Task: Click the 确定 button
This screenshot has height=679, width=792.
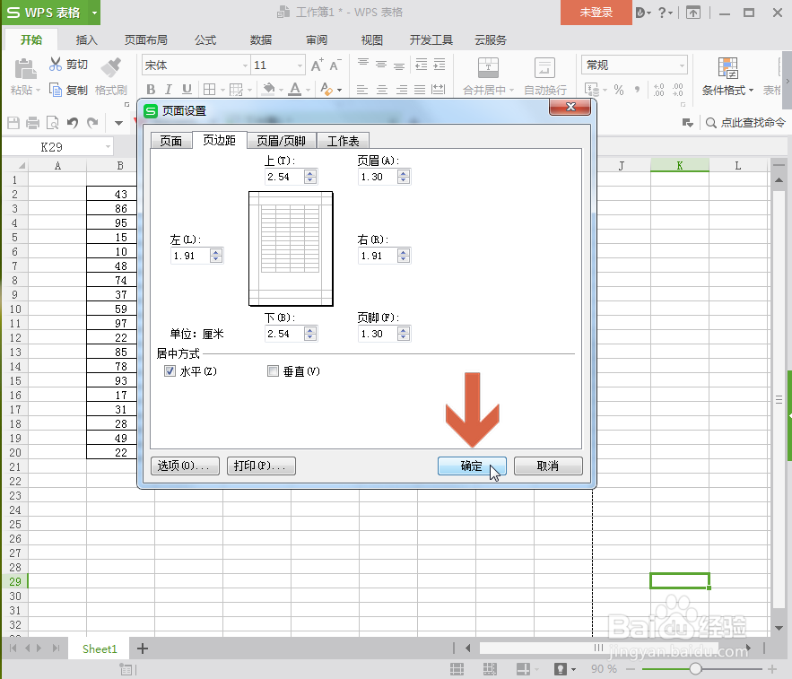Action: pyautogui.click(x=472, y=466)
